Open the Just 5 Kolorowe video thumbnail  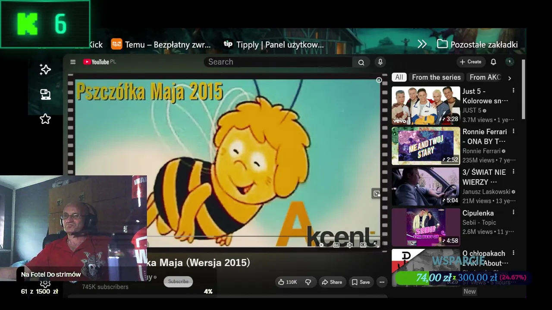point(426,105)
